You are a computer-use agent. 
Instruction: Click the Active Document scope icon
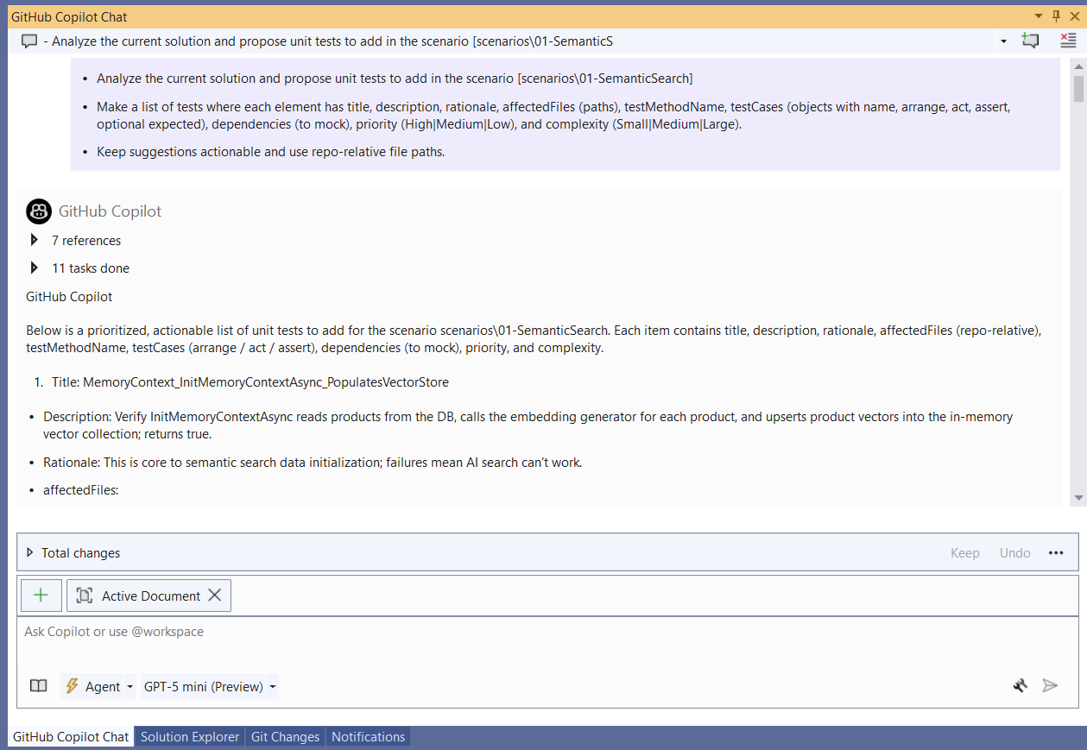(84, 596)
